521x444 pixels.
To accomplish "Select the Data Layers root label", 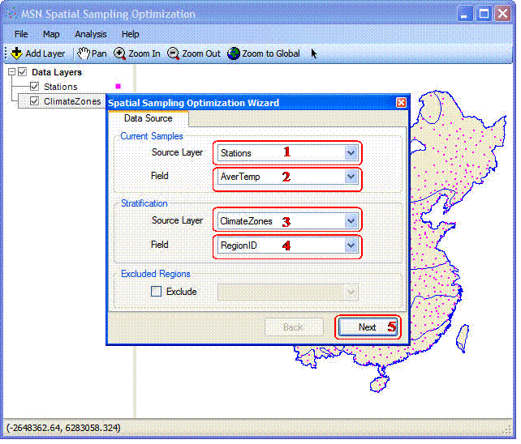I will (x=57, y=72).
